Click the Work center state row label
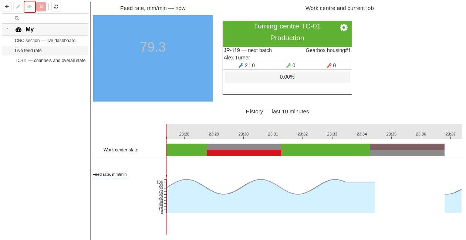Screen dimensions: 466x240 click(121, 150)
